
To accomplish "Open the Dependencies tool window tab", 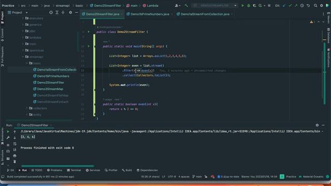I will click(147, 170).
